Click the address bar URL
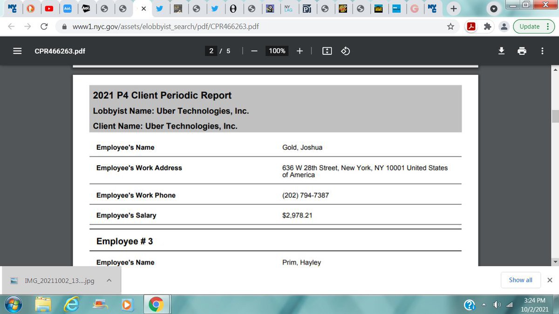The width and height of the screenshot is (559, 314). (x=166, y=27)
